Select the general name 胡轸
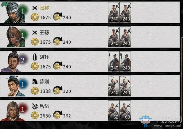Screen dimensions: 183x129 (44, 57)
